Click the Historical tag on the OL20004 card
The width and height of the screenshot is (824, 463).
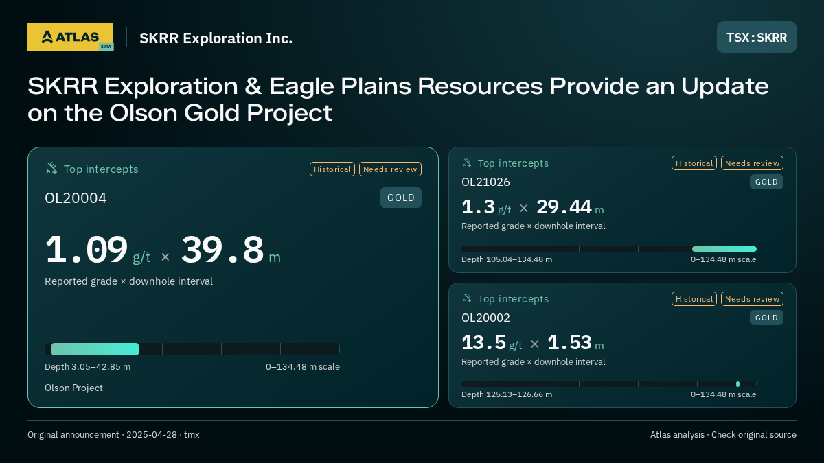click(332, 169)
